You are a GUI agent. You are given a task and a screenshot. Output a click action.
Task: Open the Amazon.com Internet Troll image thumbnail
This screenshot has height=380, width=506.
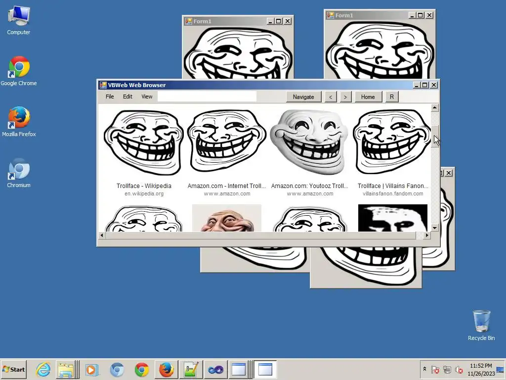click(x=227, y=141)
